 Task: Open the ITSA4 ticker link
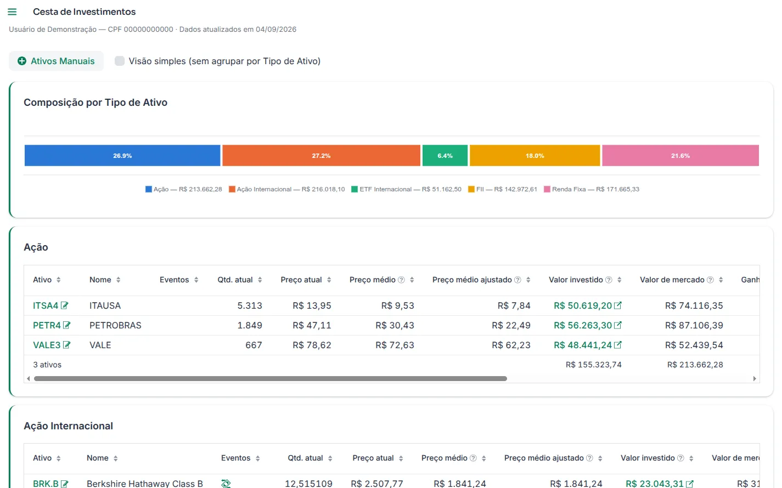pyautogui.click(x=46, y=305)
